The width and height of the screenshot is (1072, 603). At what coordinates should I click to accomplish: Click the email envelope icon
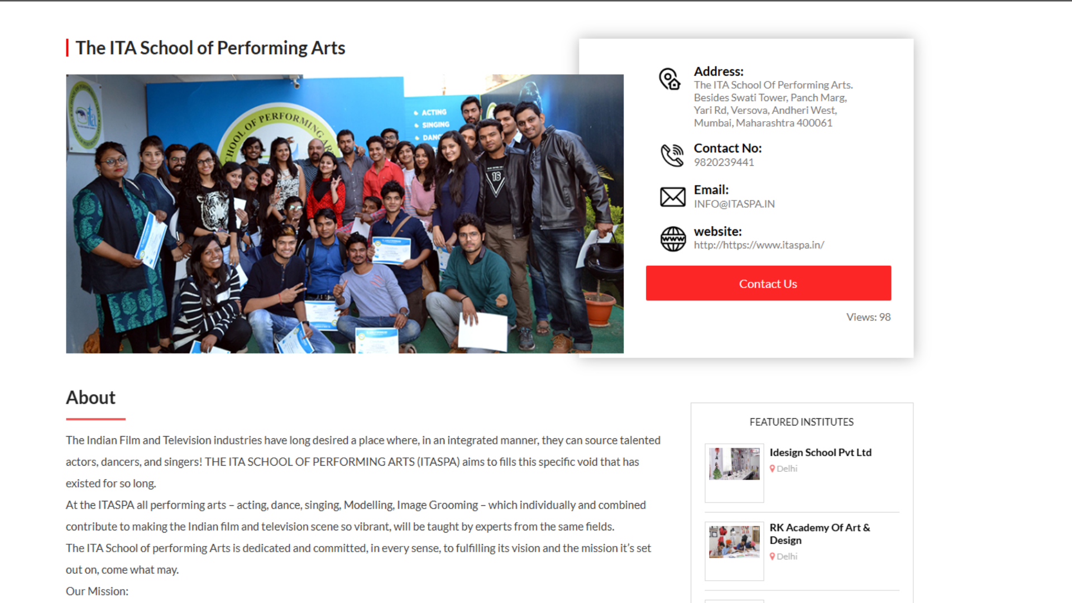(672, 197)
